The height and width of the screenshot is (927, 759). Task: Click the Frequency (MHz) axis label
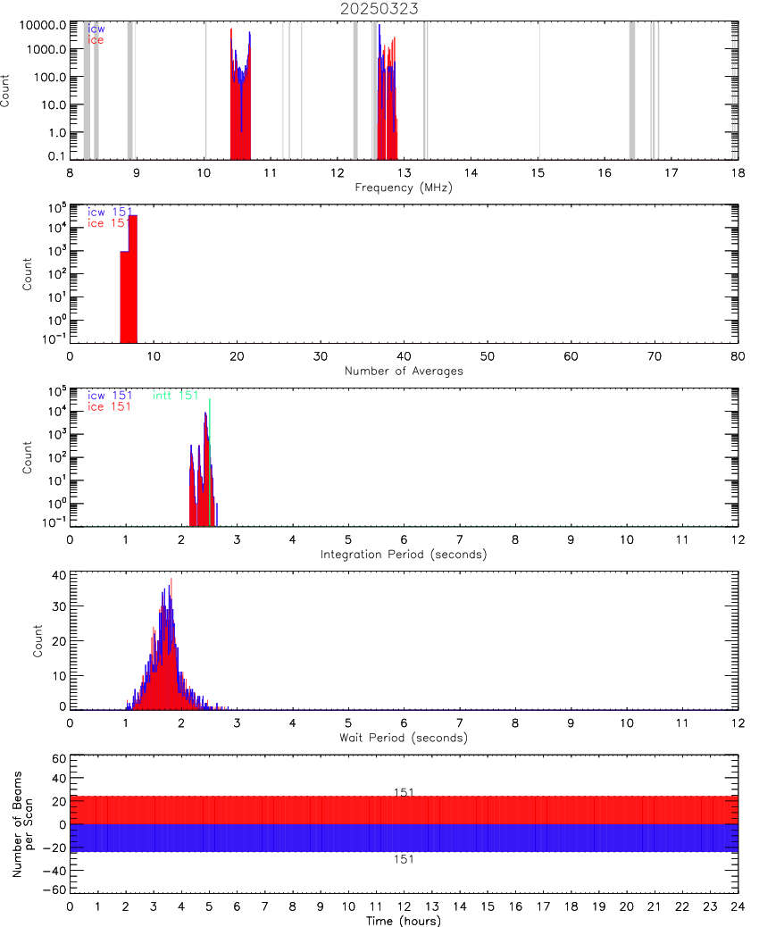[x=404, y=188]
